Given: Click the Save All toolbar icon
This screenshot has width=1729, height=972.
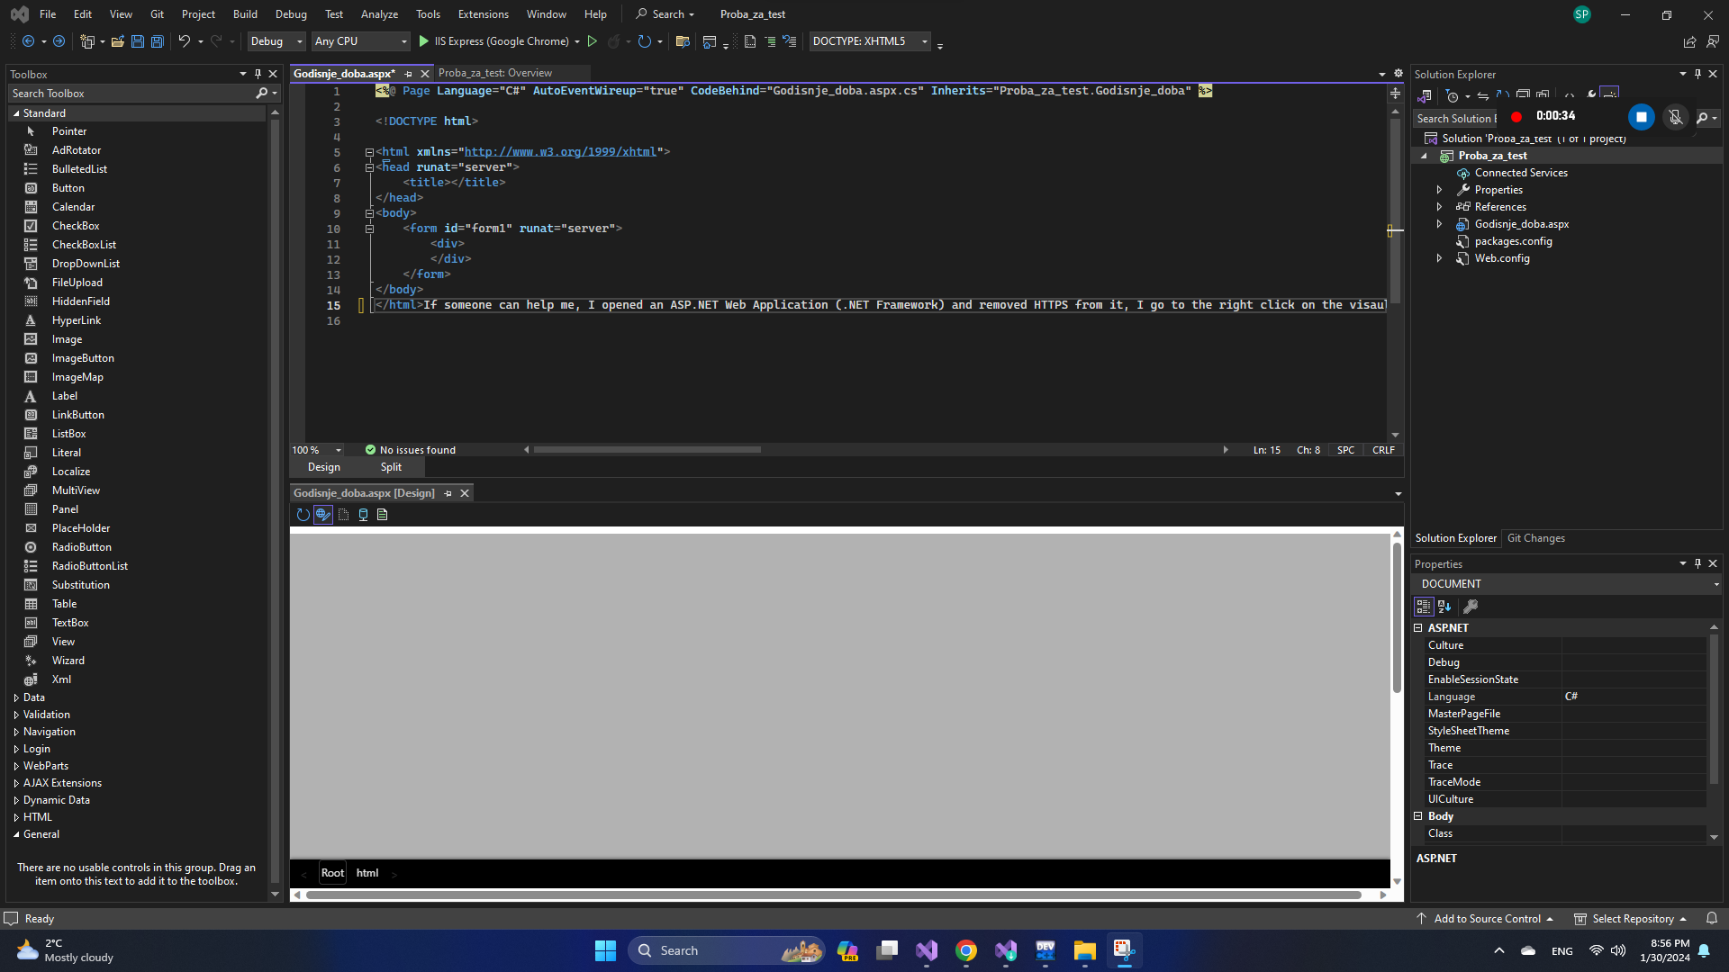Looking at the screenshot, I should tap(157, 41).
